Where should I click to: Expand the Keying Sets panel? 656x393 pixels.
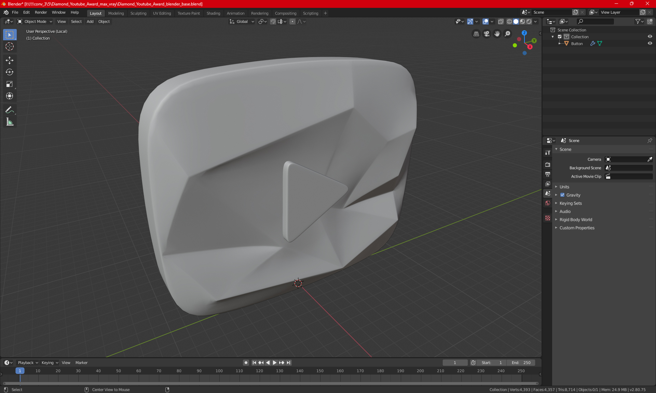pos(570,203)
